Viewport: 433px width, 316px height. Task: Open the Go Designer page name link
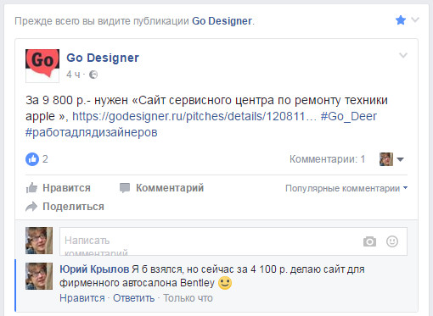(103, 58)
